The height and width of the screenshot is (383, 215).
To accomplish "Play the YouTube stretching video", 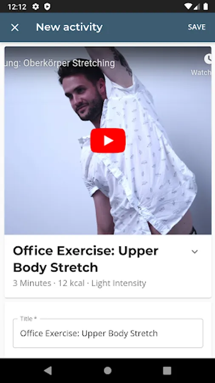I will [108, 141].
